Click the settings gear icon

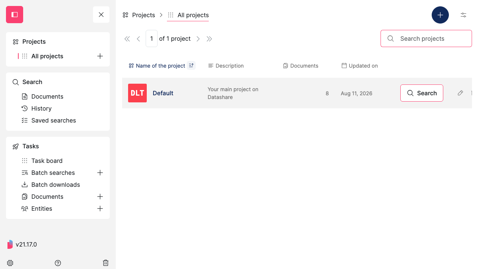tap(10, 263)
